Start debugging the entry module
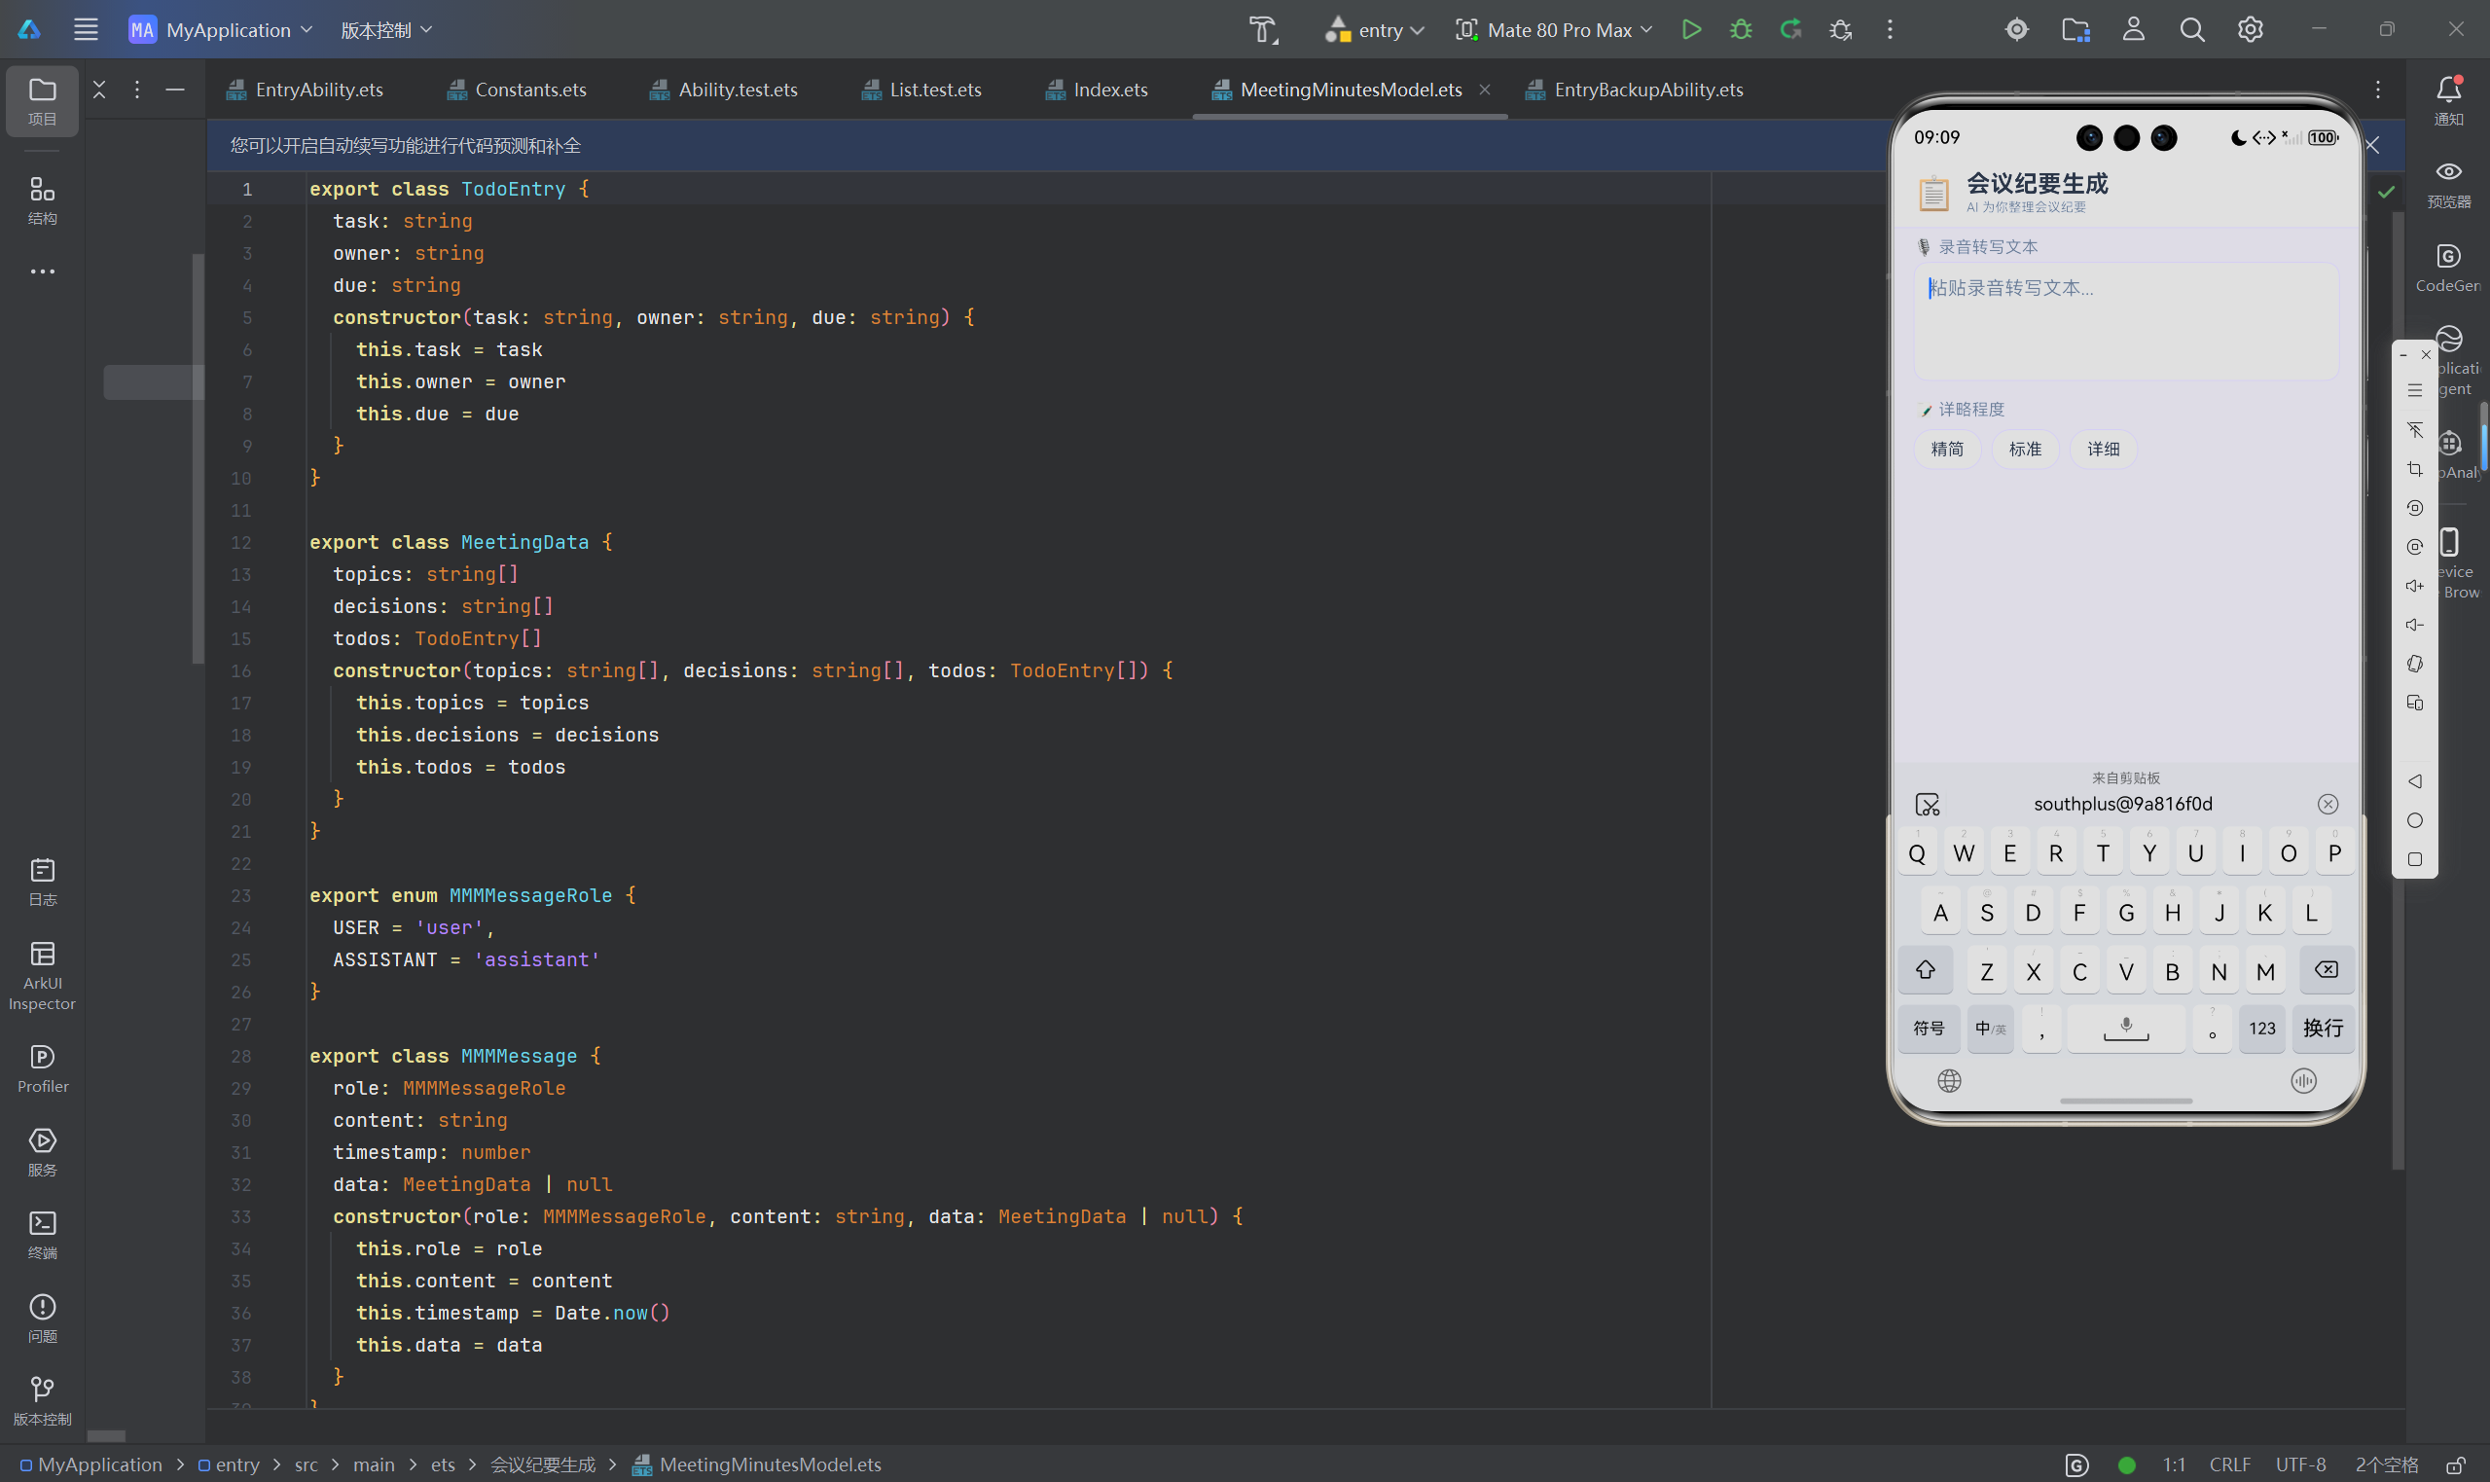The image size is (2490, 1482). pos(1740,30)
